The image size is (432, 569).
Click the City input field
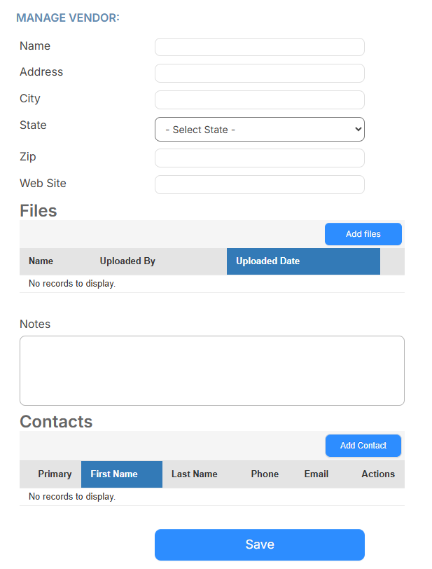pyautogui.click(x=259, y=100)
